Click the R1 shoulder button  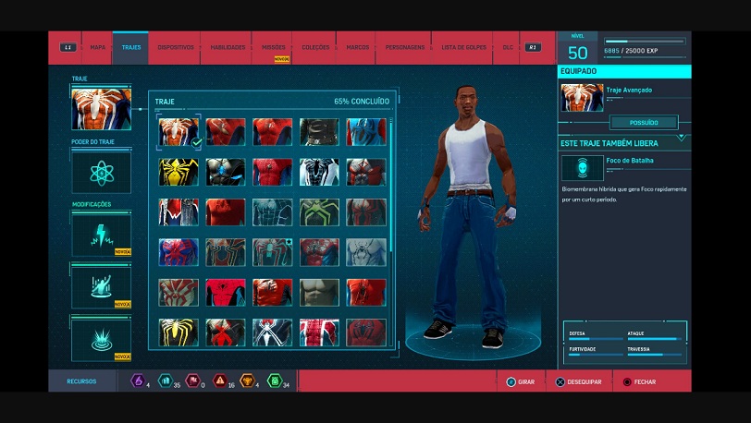pos(533,47)
